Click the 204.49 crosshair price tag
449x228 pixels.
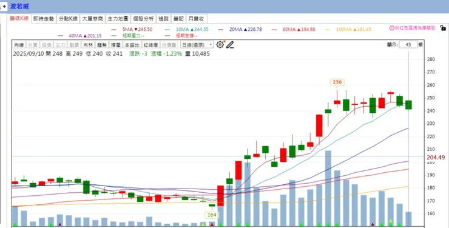click(436, 158)
